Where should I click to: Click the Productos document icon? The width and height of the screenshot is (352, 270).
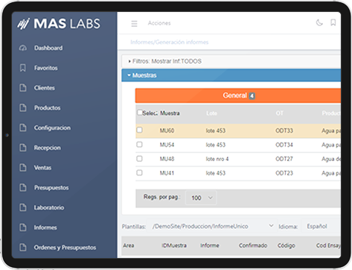[x=23, y=107]
